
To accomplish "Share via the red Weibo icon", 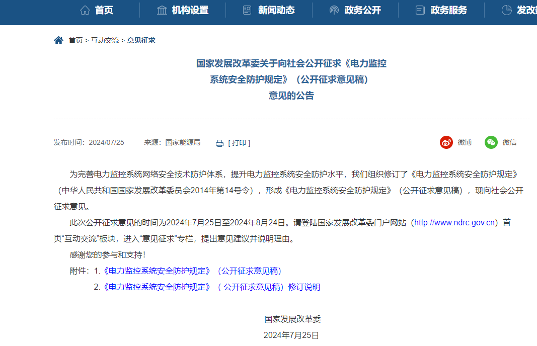I will tap(446, 142).
